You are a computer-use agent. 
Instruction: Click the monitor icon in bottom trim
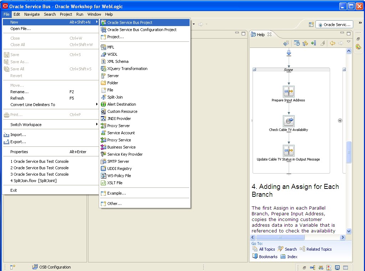[337, 267]
